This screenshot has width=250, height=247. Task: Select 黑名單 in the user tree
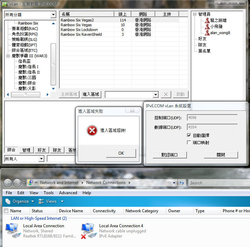[x=204, y=51]
